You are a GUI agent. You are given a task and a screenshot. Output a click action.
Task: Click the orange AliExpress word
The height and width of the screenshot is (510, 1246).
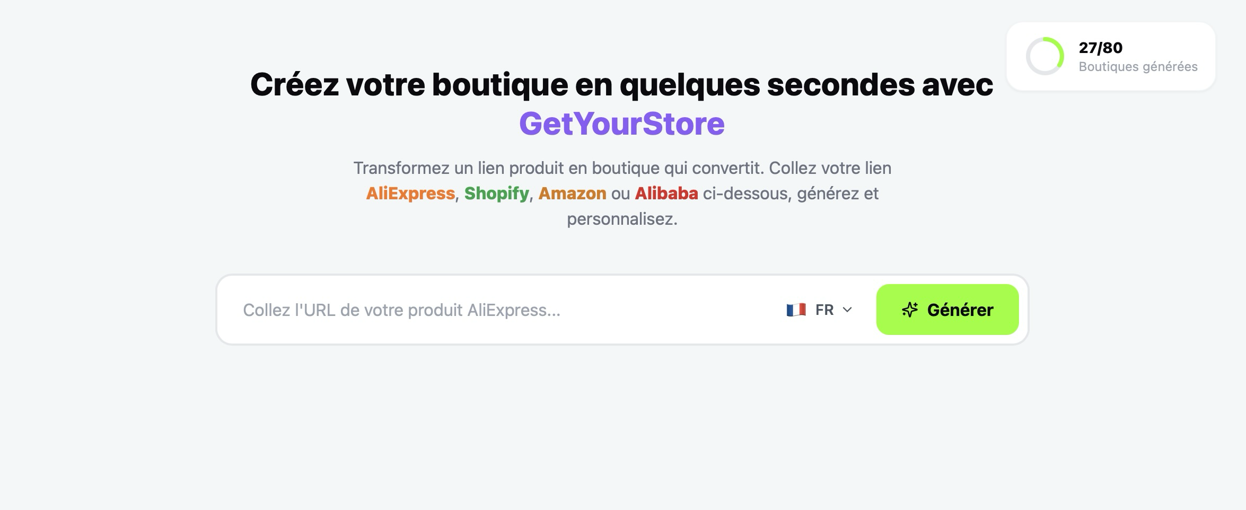click(410, 194)
